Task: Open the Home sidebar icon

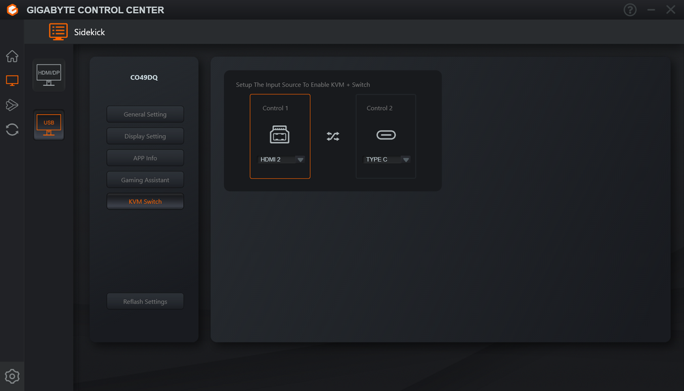Action: pos(12,56)
